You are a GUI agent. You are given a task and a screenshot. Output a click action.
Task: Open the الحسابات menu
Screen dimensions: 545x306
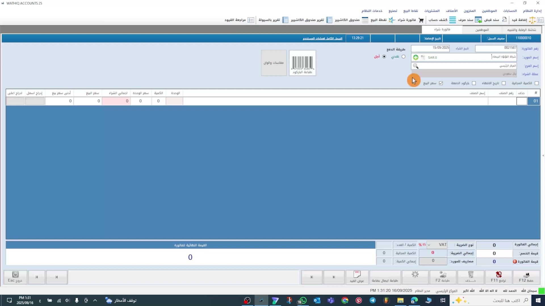(510, 11)
